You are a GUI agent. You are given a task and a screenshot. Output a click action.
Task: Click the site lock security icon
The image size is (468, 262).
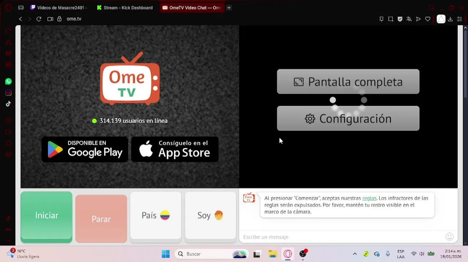pos(59,19)
